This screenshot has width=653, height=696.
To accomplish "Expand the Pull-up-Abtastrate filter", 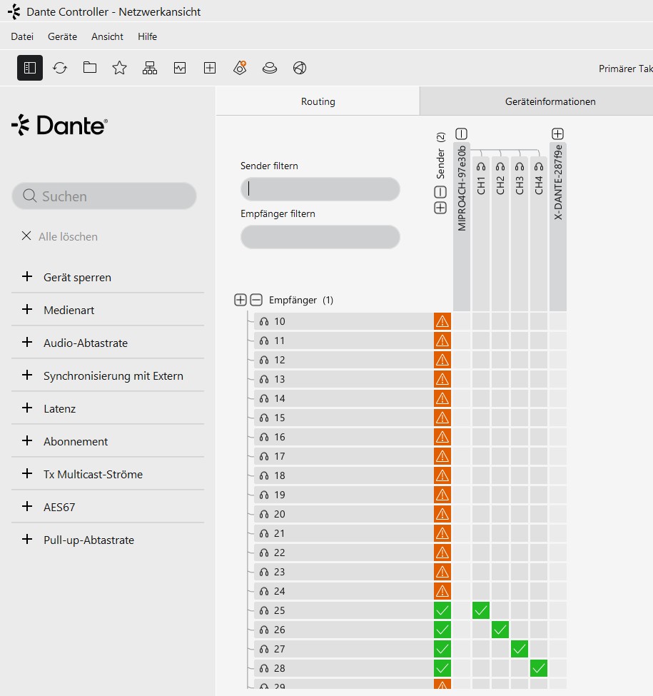I will pos(27,540).
